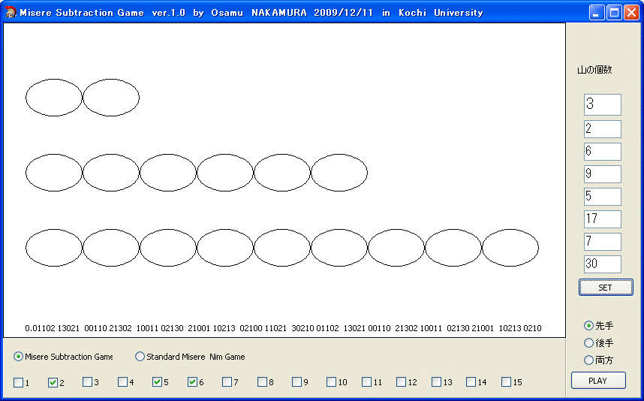Click the input field showing 5
Image resolution: width=644 pixels, height=401 pixels.
[x=603, y=197]
